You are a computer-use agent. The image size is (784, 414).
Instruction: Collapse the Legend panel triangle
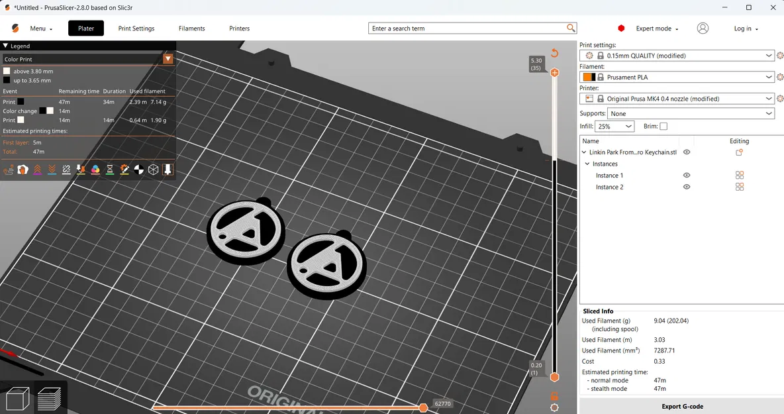[x=5, y=46]
